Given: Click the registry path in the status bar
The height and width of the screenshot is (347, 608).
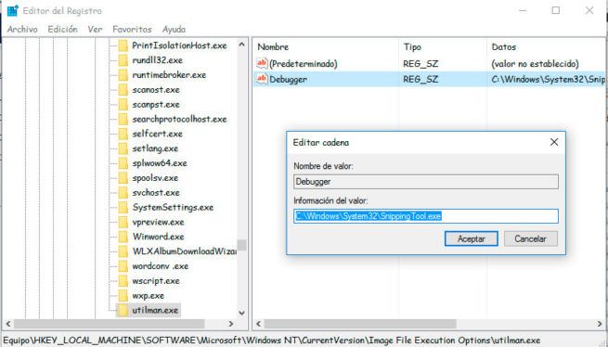Looking at the screenshot, I should (271, 341).
